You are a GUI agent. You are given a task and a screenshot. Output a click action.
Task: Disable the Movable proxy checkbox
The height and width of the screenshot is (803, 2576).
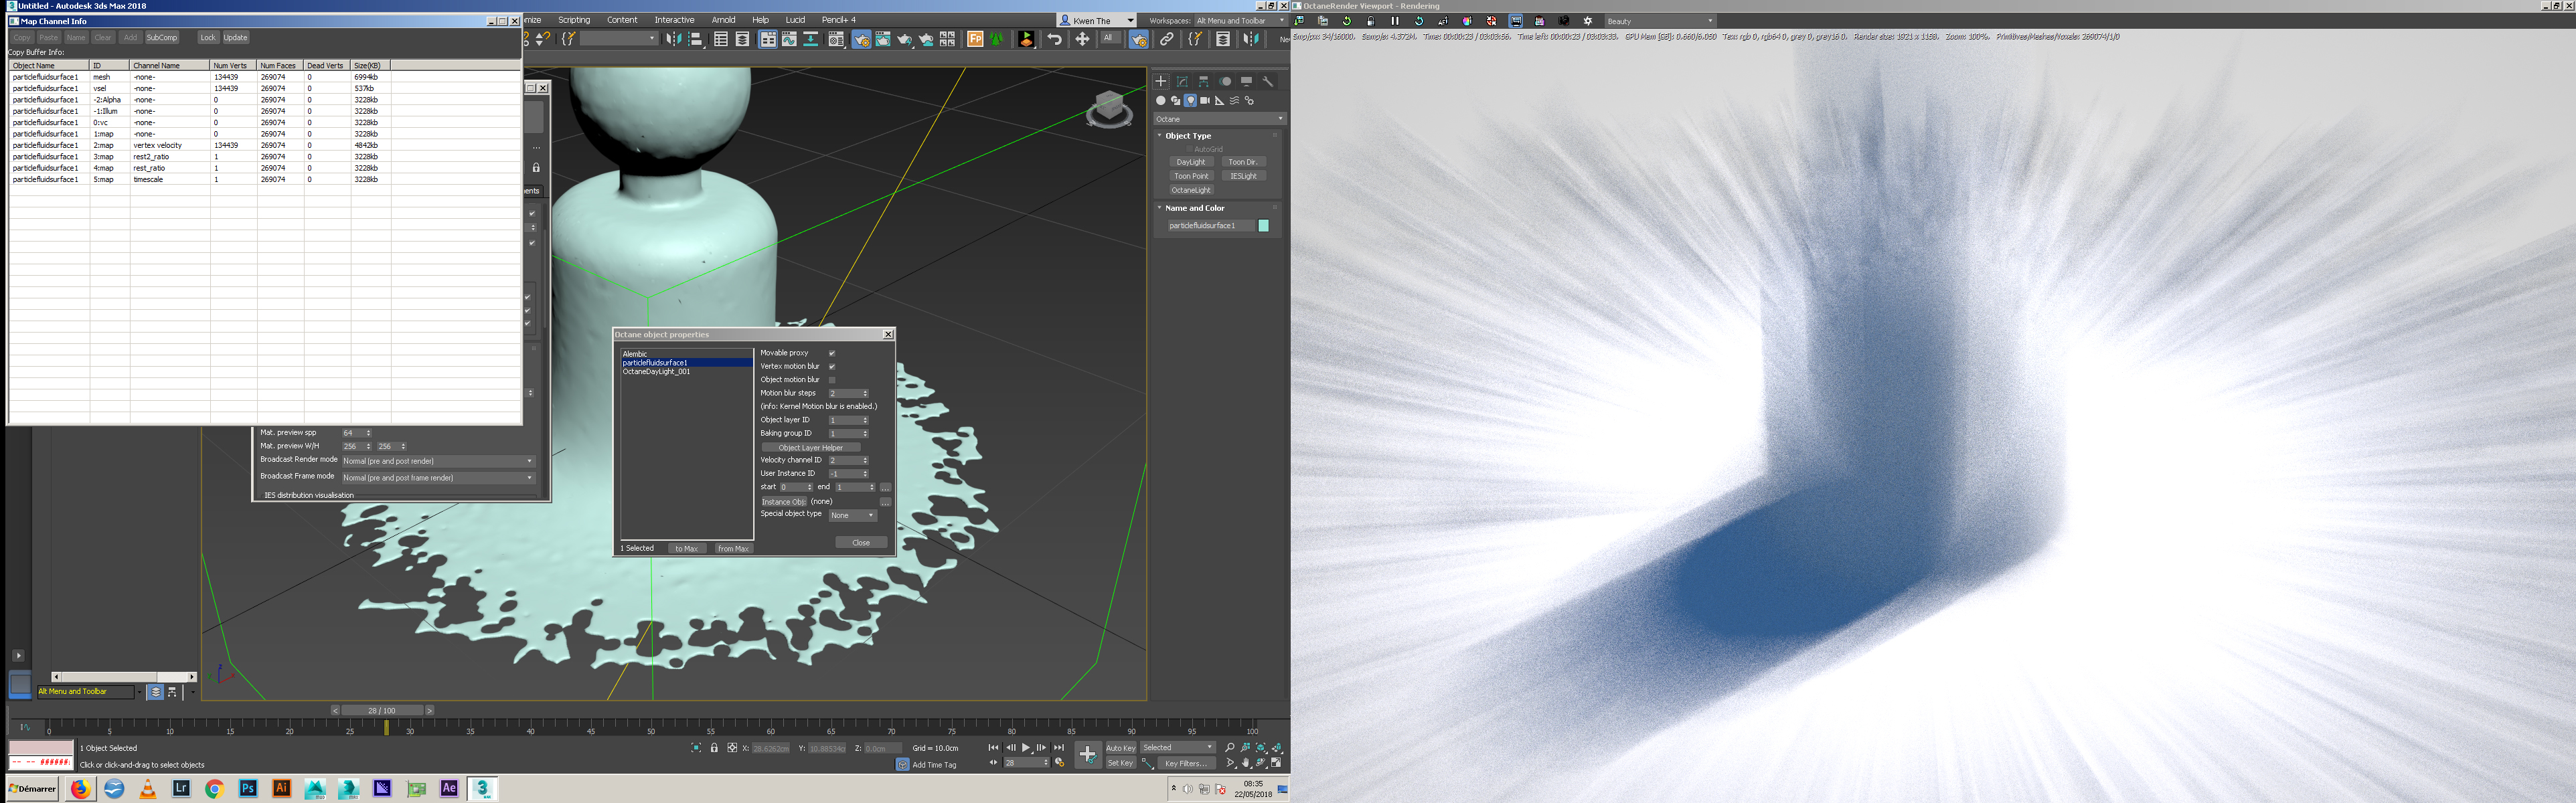(832, 353)
